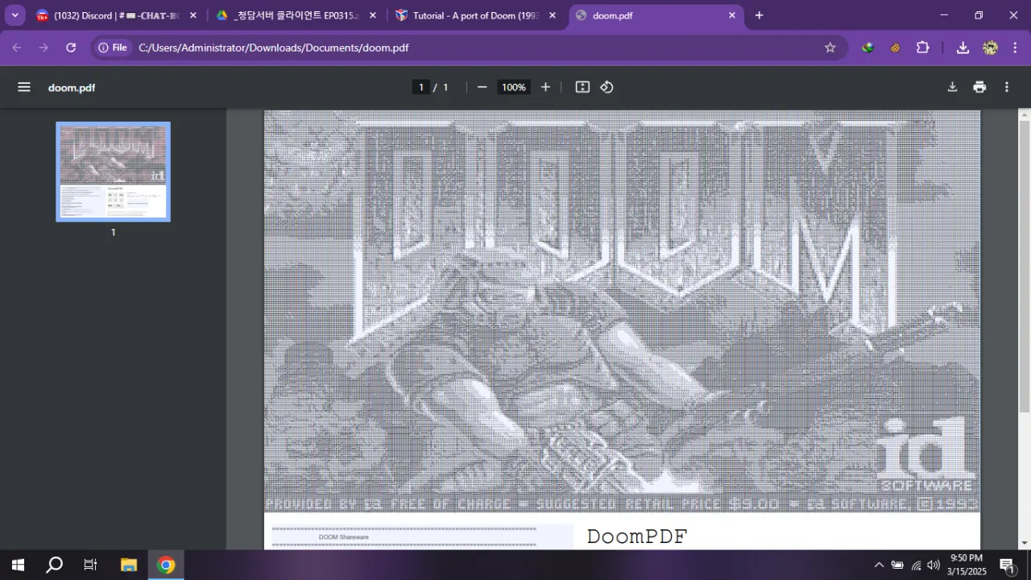1031x580 pixels.
Task: Click the page number input field
Action: click(420, 87)
